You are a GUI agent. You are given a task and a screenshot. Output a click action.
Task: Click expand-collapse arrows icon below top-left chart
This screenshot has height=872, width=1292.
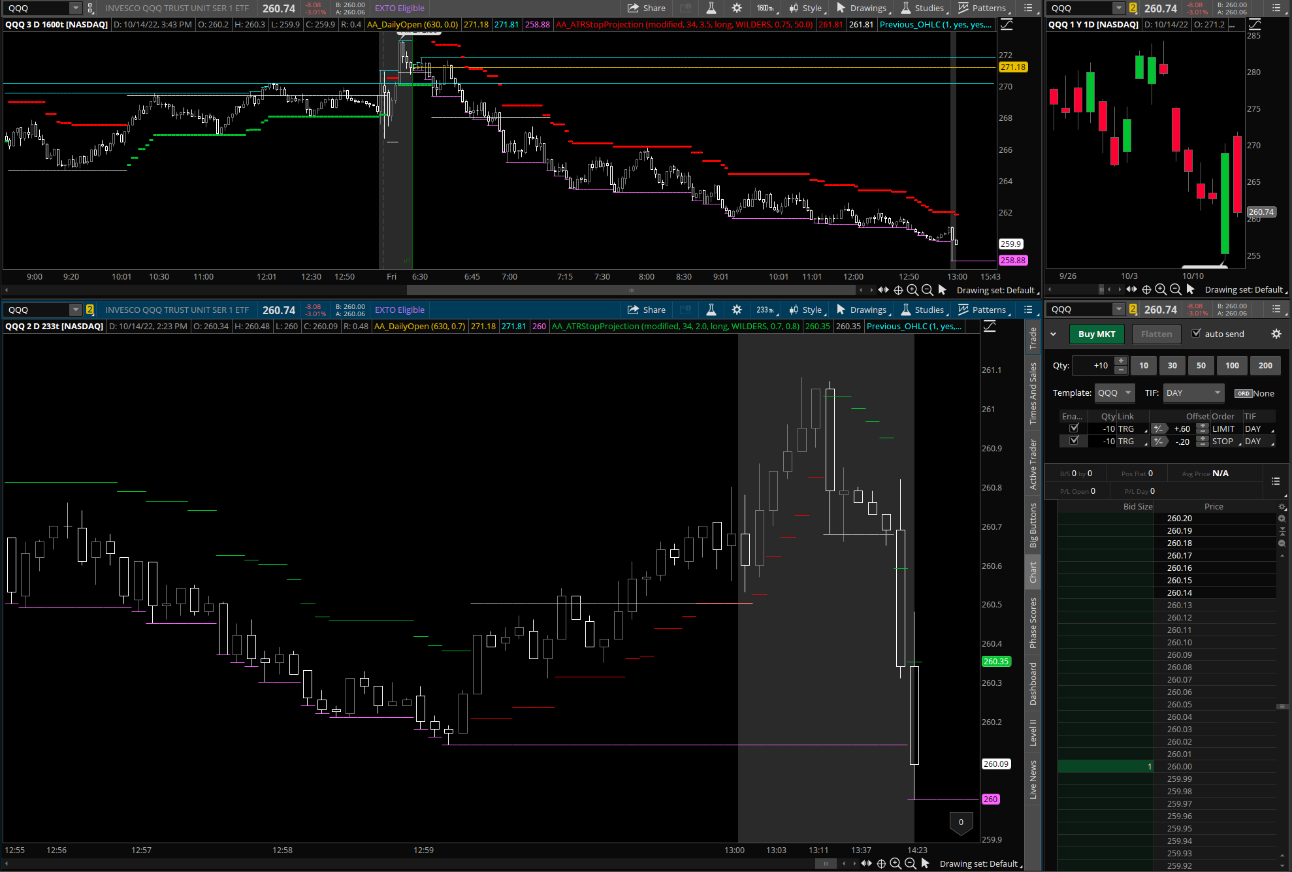point(883,290)
